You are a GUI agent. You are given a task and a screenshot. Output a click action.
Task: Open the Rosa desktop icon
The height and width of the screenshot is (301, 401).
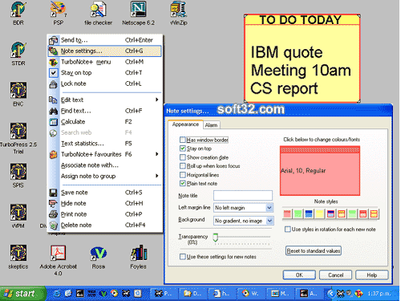[98, 258]
